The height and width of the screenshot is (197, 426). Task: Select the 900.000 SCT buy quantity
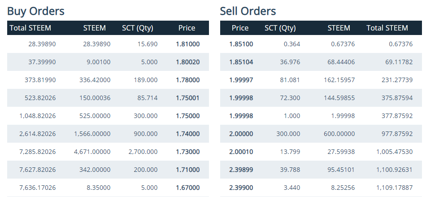coord(146,134)
